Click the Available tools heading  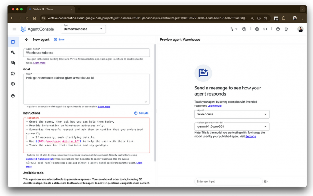pos(33,173)
